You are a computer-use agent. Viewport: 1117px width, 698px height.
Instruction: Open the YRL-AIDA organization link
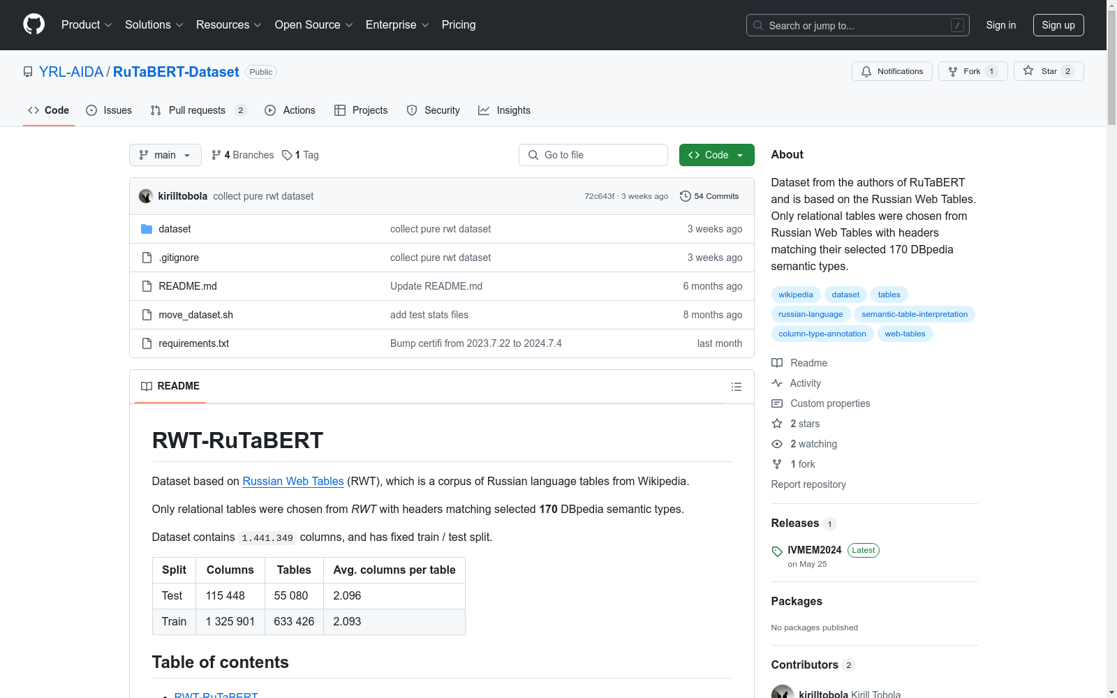(71, 72)
